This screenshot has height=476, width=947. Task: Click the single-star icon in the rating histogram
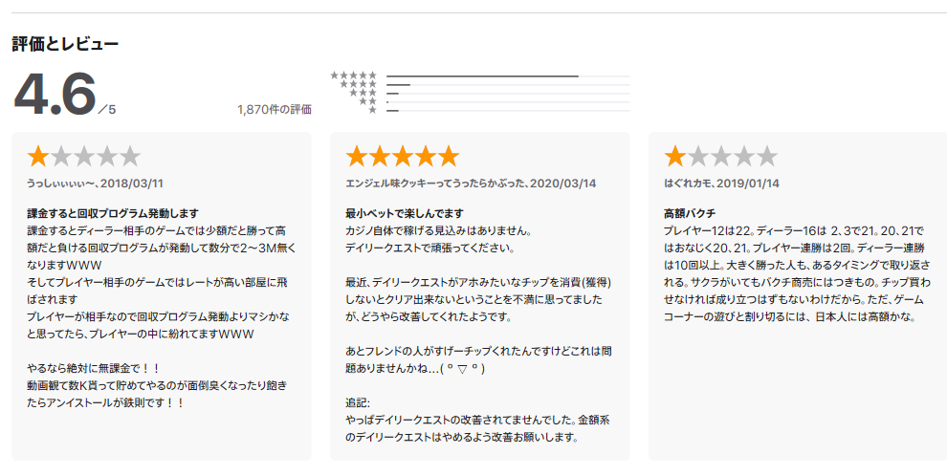click(372, 111)
